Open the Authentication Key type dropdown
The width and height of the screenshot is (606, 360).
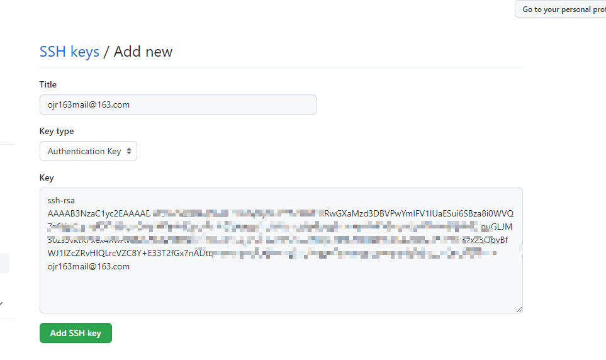(x=88, y=151)
